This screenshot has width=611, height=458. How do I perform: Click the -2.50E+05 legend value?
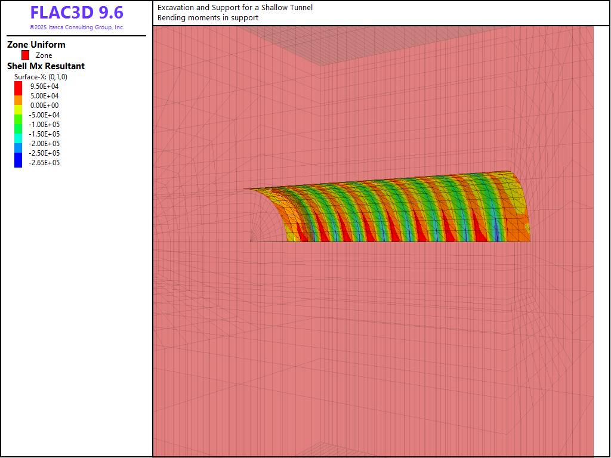[x=45, y=153]
